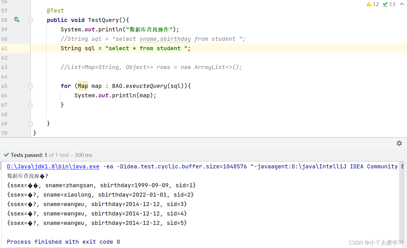The width and height of the screenshot is (407, 248).
Task: Click fold end marker at line 69
Action: 31,124
